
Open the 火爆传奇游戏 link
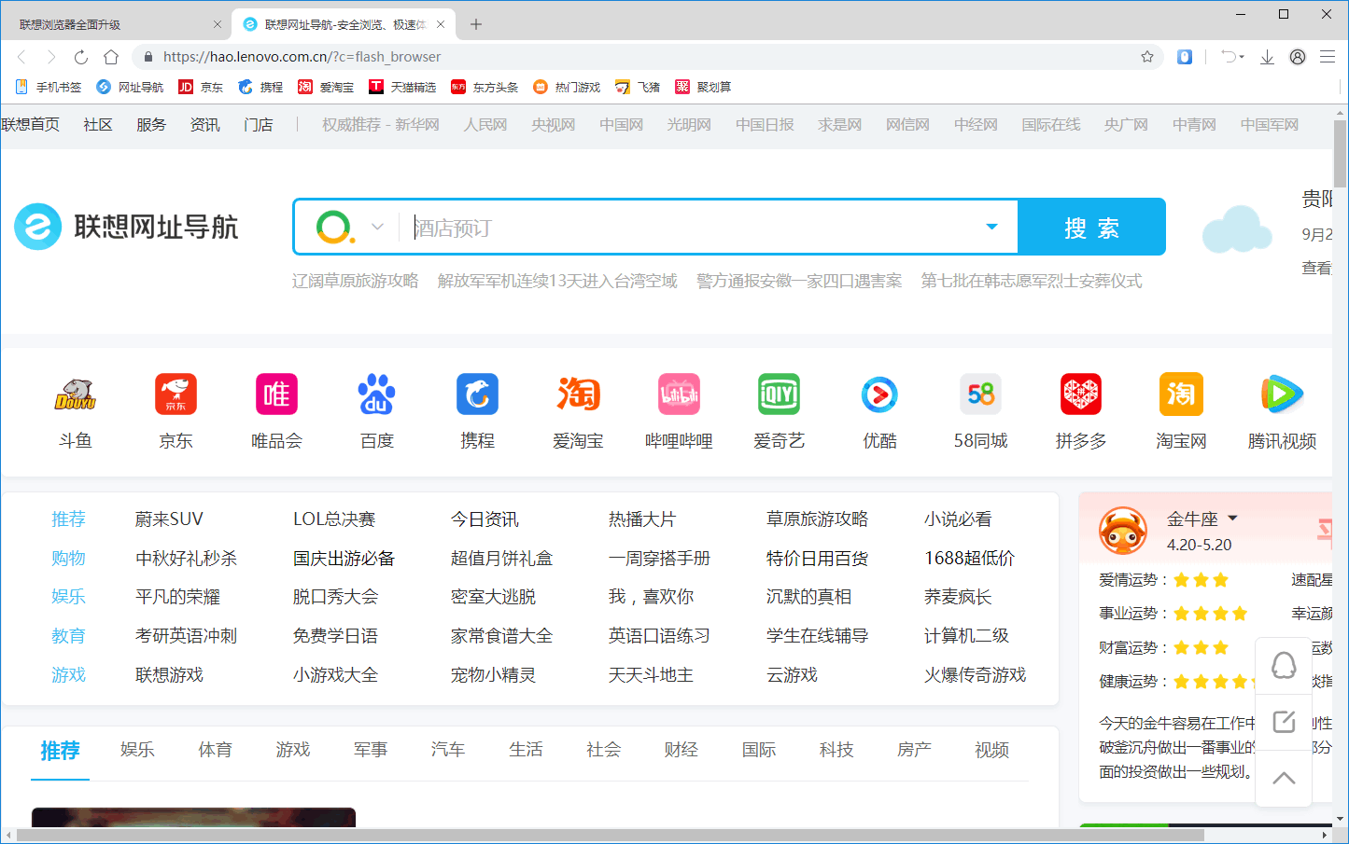pyautogui.click(x=975, y=675)
